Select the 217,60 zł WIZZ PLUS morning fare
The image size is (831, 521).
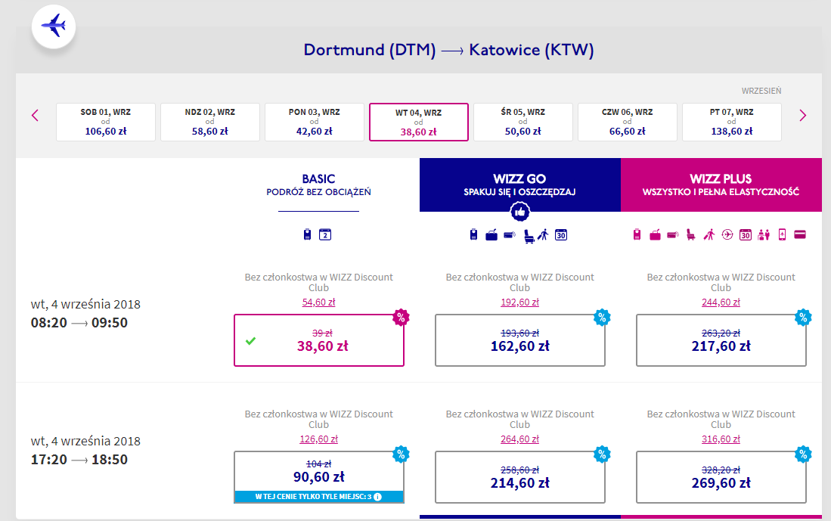721,340
